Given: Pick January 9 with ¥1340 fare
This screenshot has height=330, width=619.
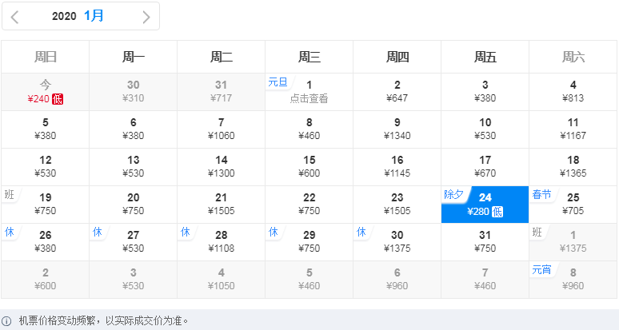Looking at the screenshot, I should pyautogui.click(x=397, y=129).
